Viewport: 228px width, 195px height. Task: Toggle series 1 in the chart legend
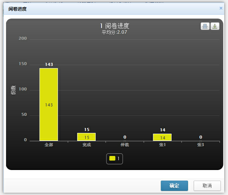coord(114,158)
